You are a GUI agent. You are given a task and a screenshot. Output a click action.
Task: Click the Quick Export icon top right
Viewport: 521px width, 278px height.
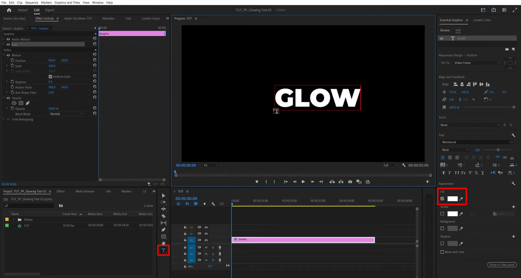tap(494, 10)
